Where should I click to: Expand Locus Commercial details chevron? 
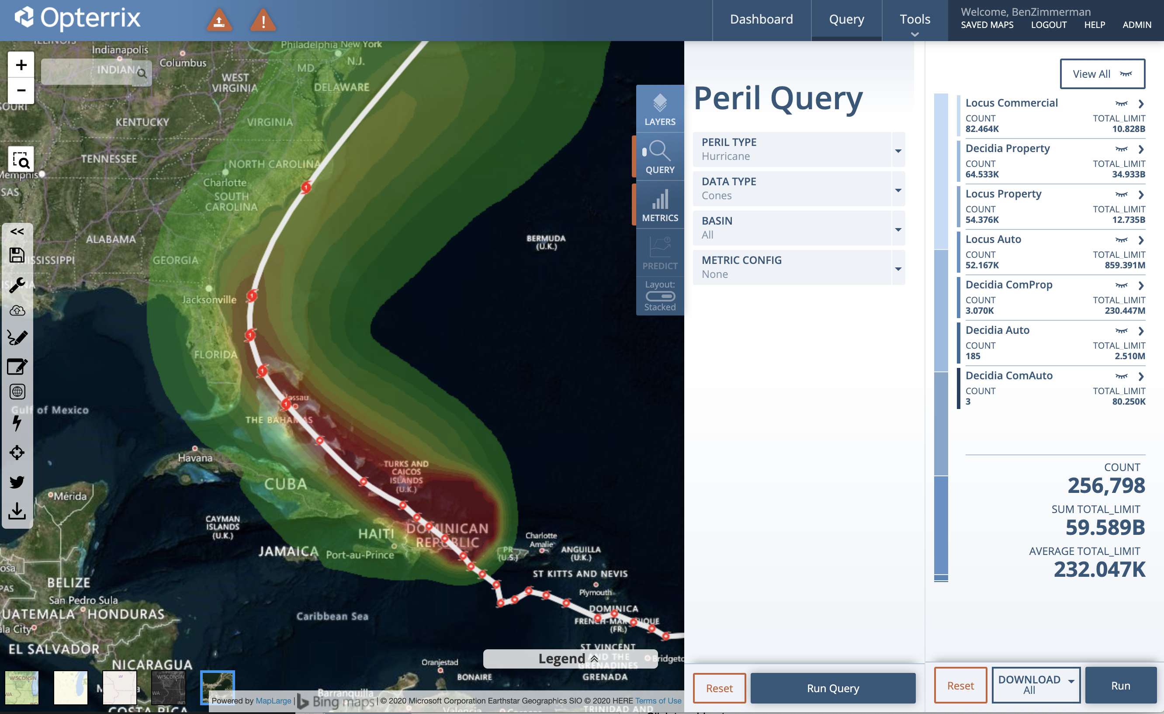(x=1141, y=104)
